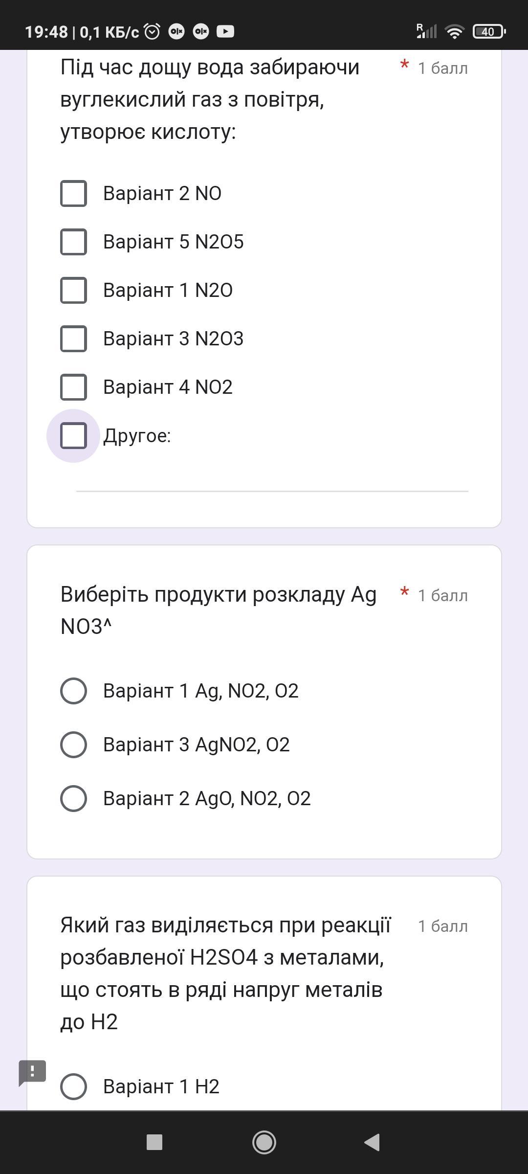The width and height of the screenshot is (528, 1174).
Task: Tap the battery indicator in status bar
Action: tap(489, 32)
